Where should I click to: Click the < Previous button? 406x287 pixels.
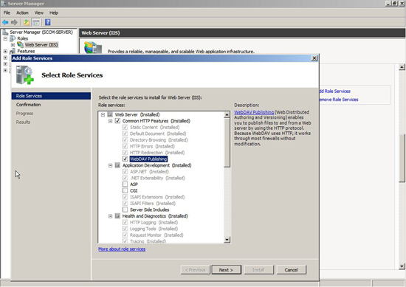point(195,269)
